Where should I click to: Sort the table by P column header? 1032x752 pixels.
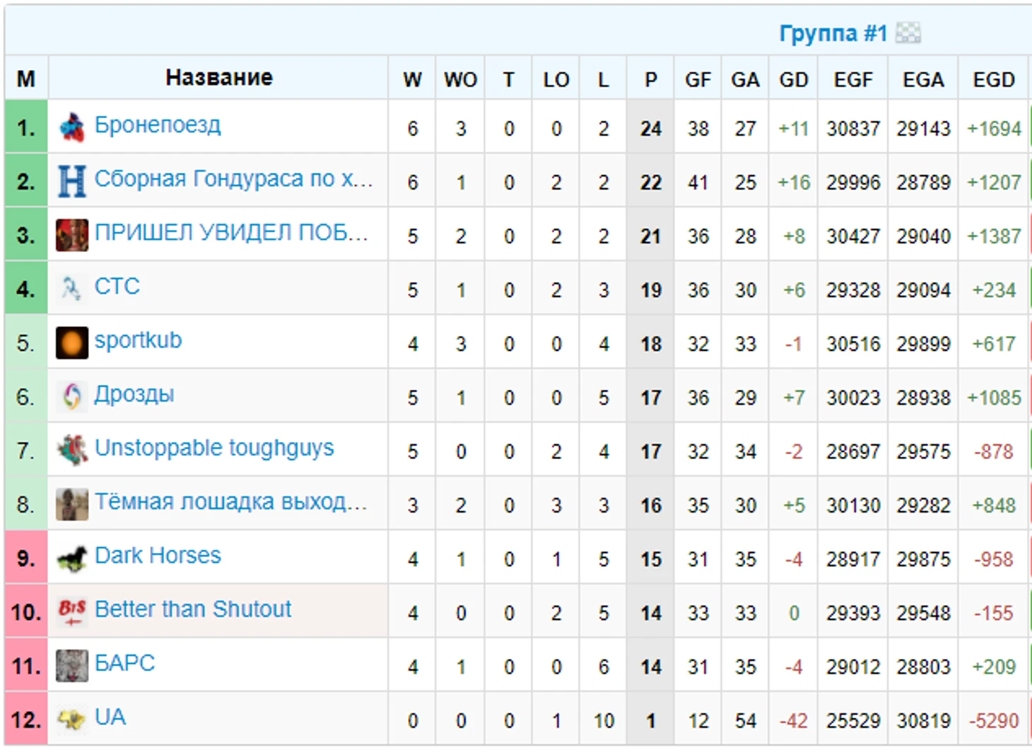tap(650, 79)
